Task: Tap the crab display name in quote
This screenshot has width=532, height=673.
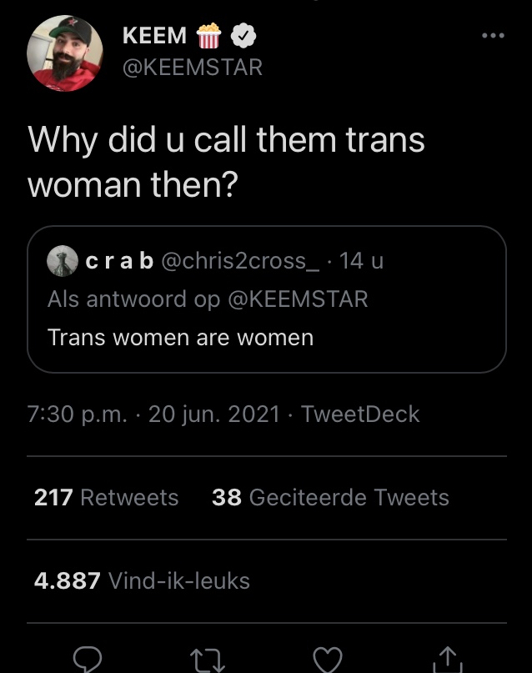Action: click(x=119, y=261)
